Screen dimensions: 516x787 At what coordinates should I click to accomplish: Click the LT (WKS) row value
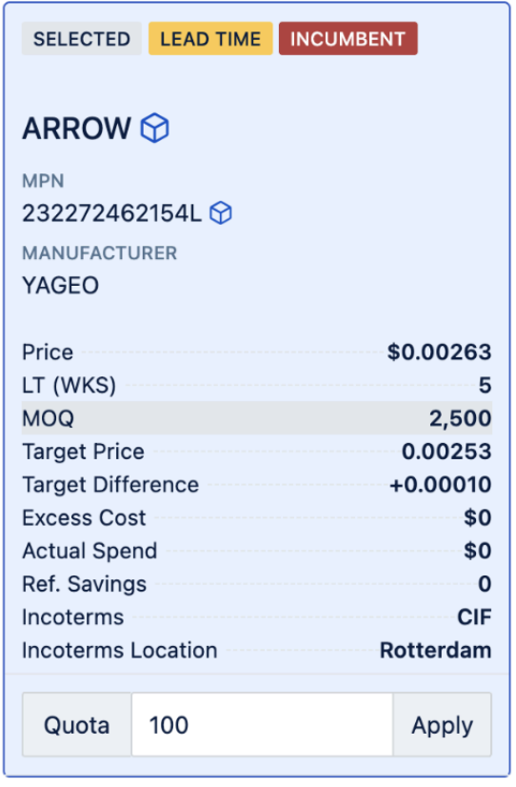pos(485,386)
